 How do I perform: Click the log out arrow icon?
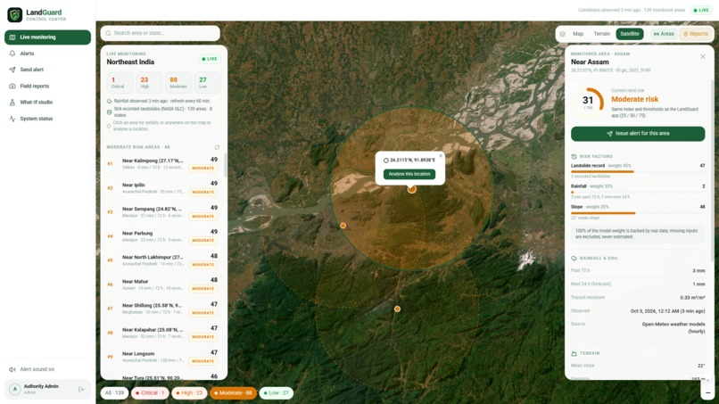point(81,390)
